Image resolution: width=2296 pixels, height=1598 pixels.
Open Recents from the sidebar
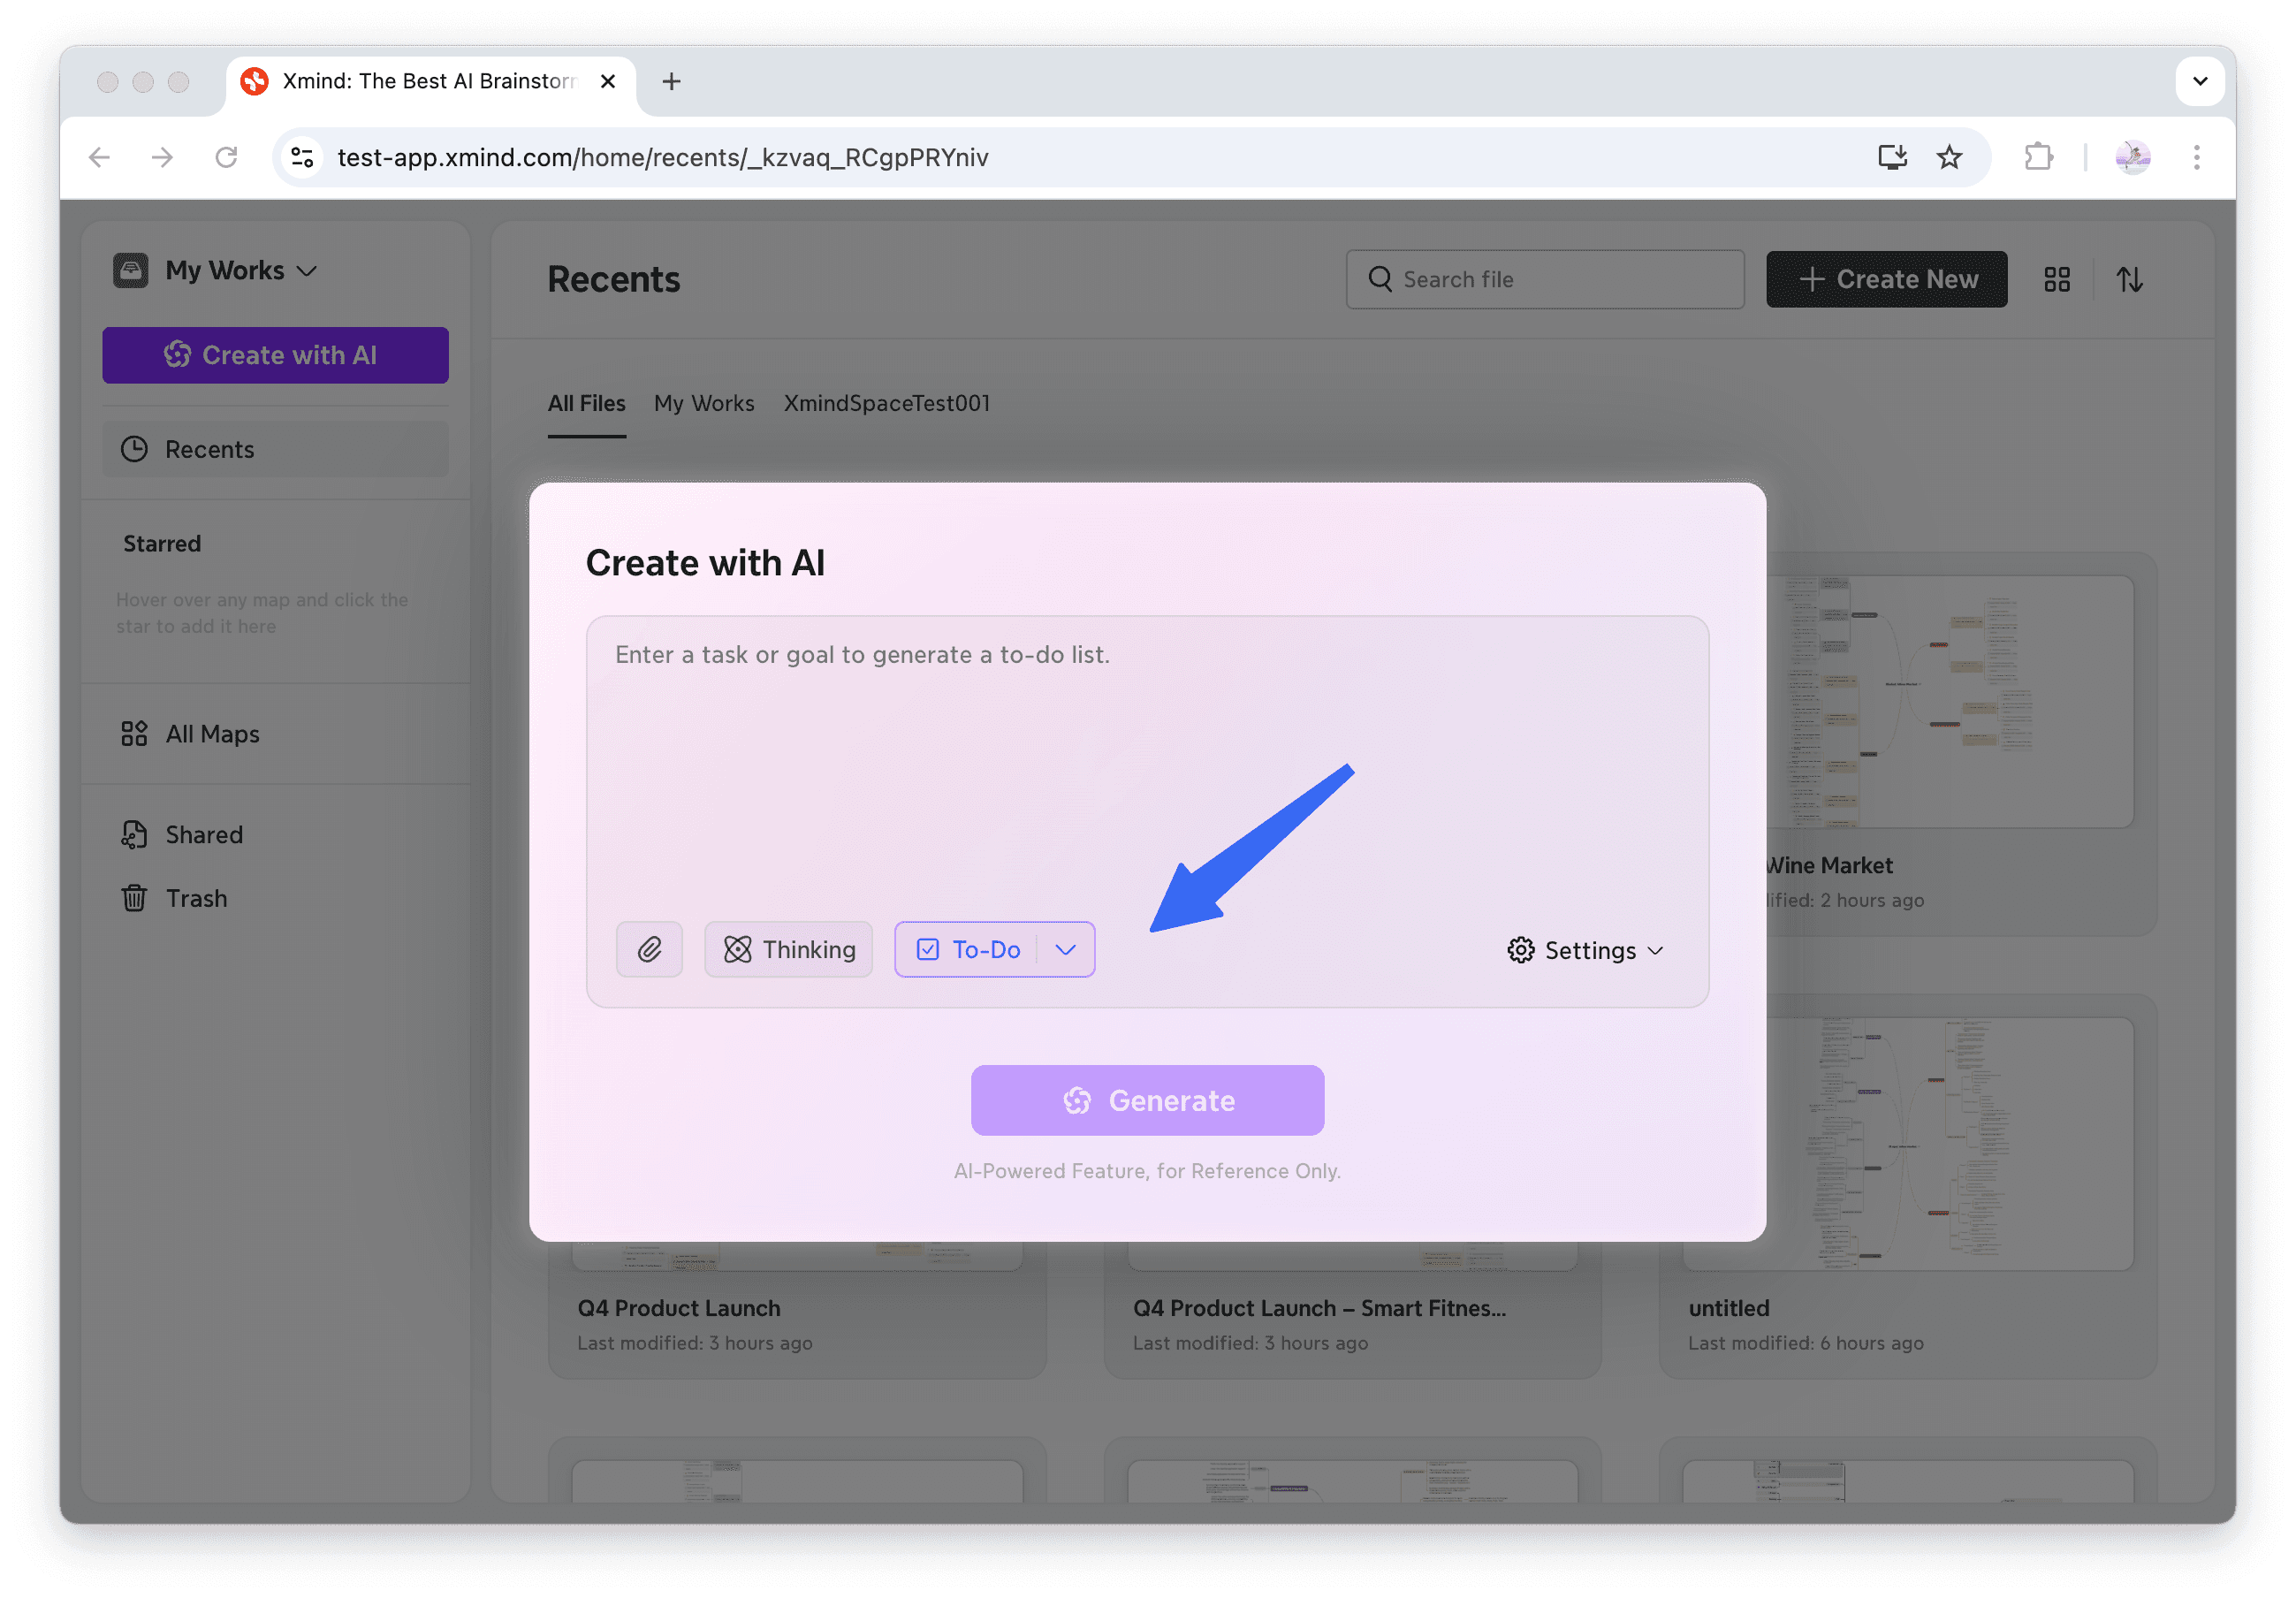pyautogui.click(x=210, y=449)
